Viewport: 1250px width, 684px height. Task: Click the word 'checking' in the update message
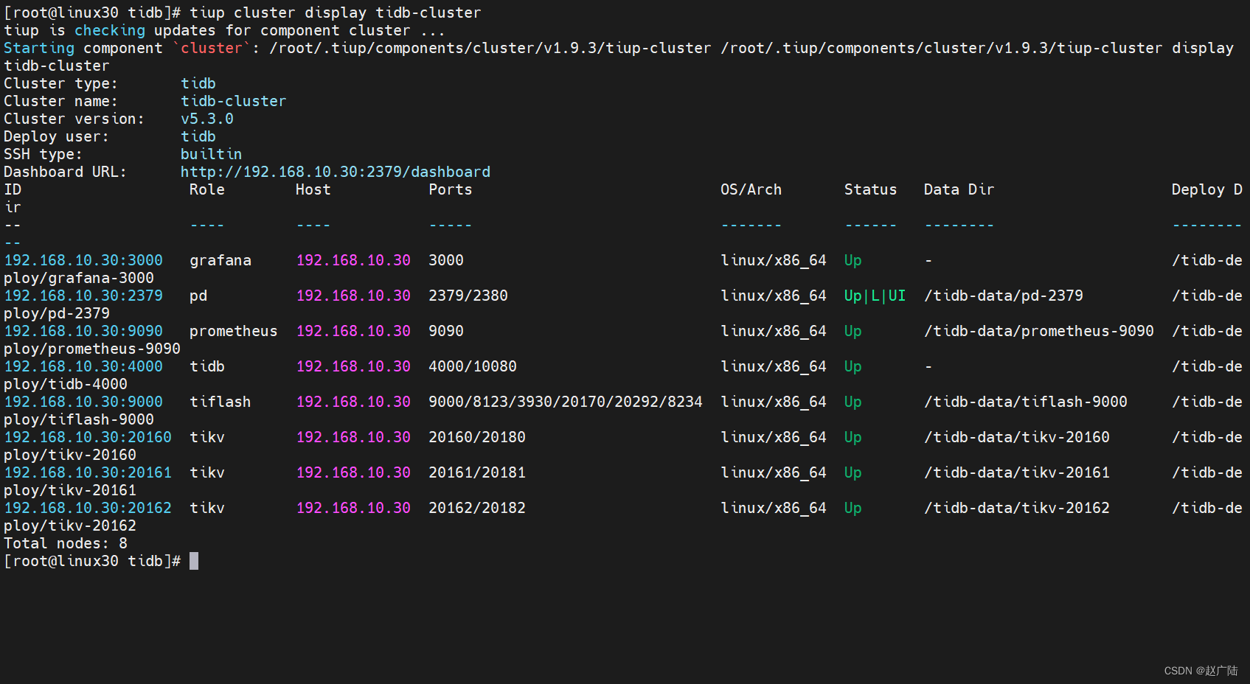coord(110,30)
